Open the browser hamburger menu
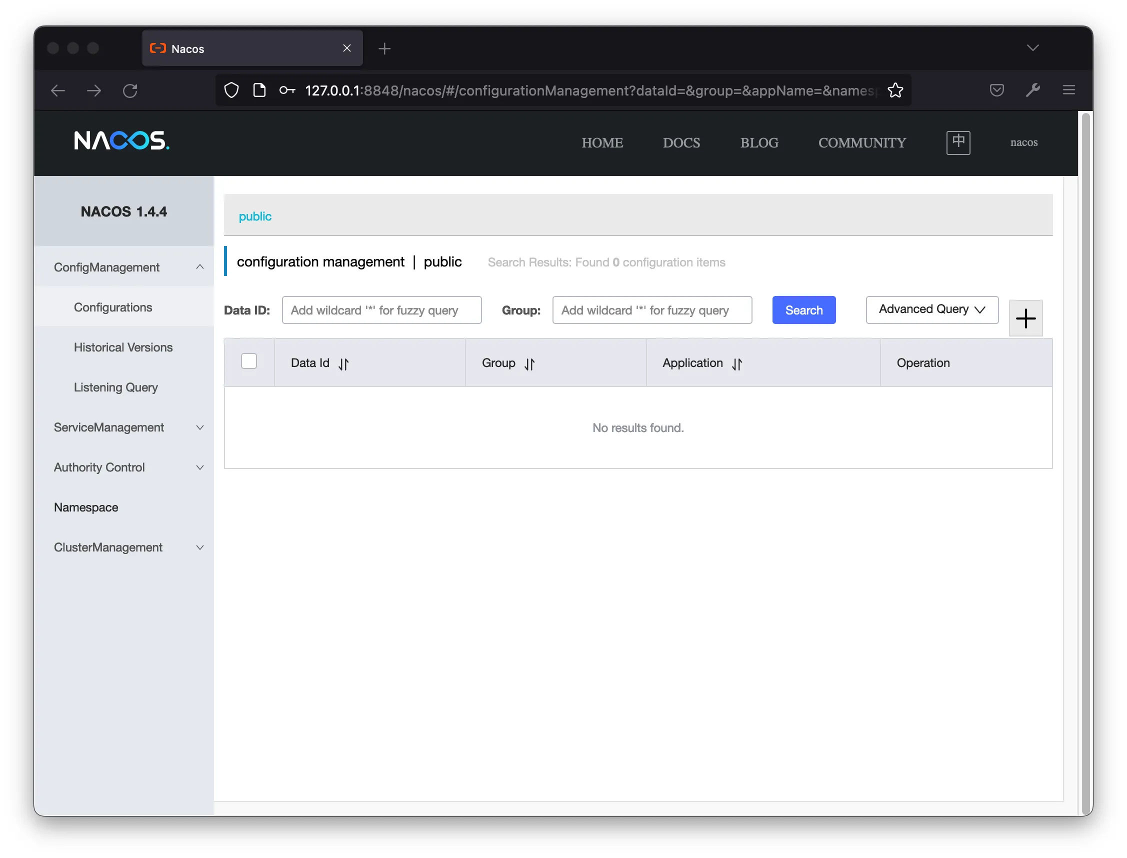The width and height of the screenshot is (1127, 858). [1069, 90]
